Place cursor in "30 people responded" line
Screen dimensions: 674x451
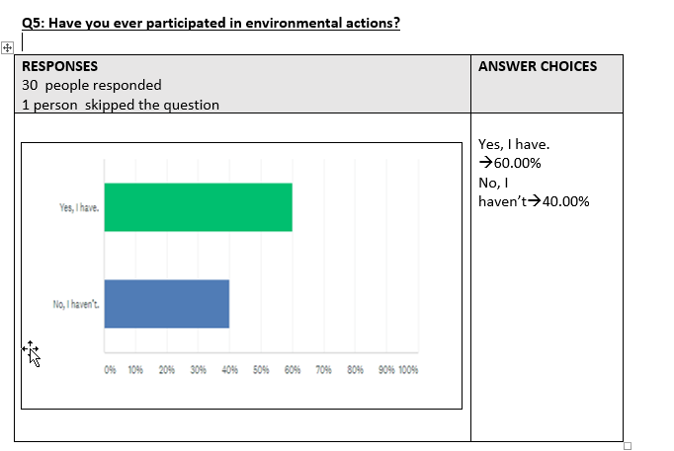click(92, 85)
